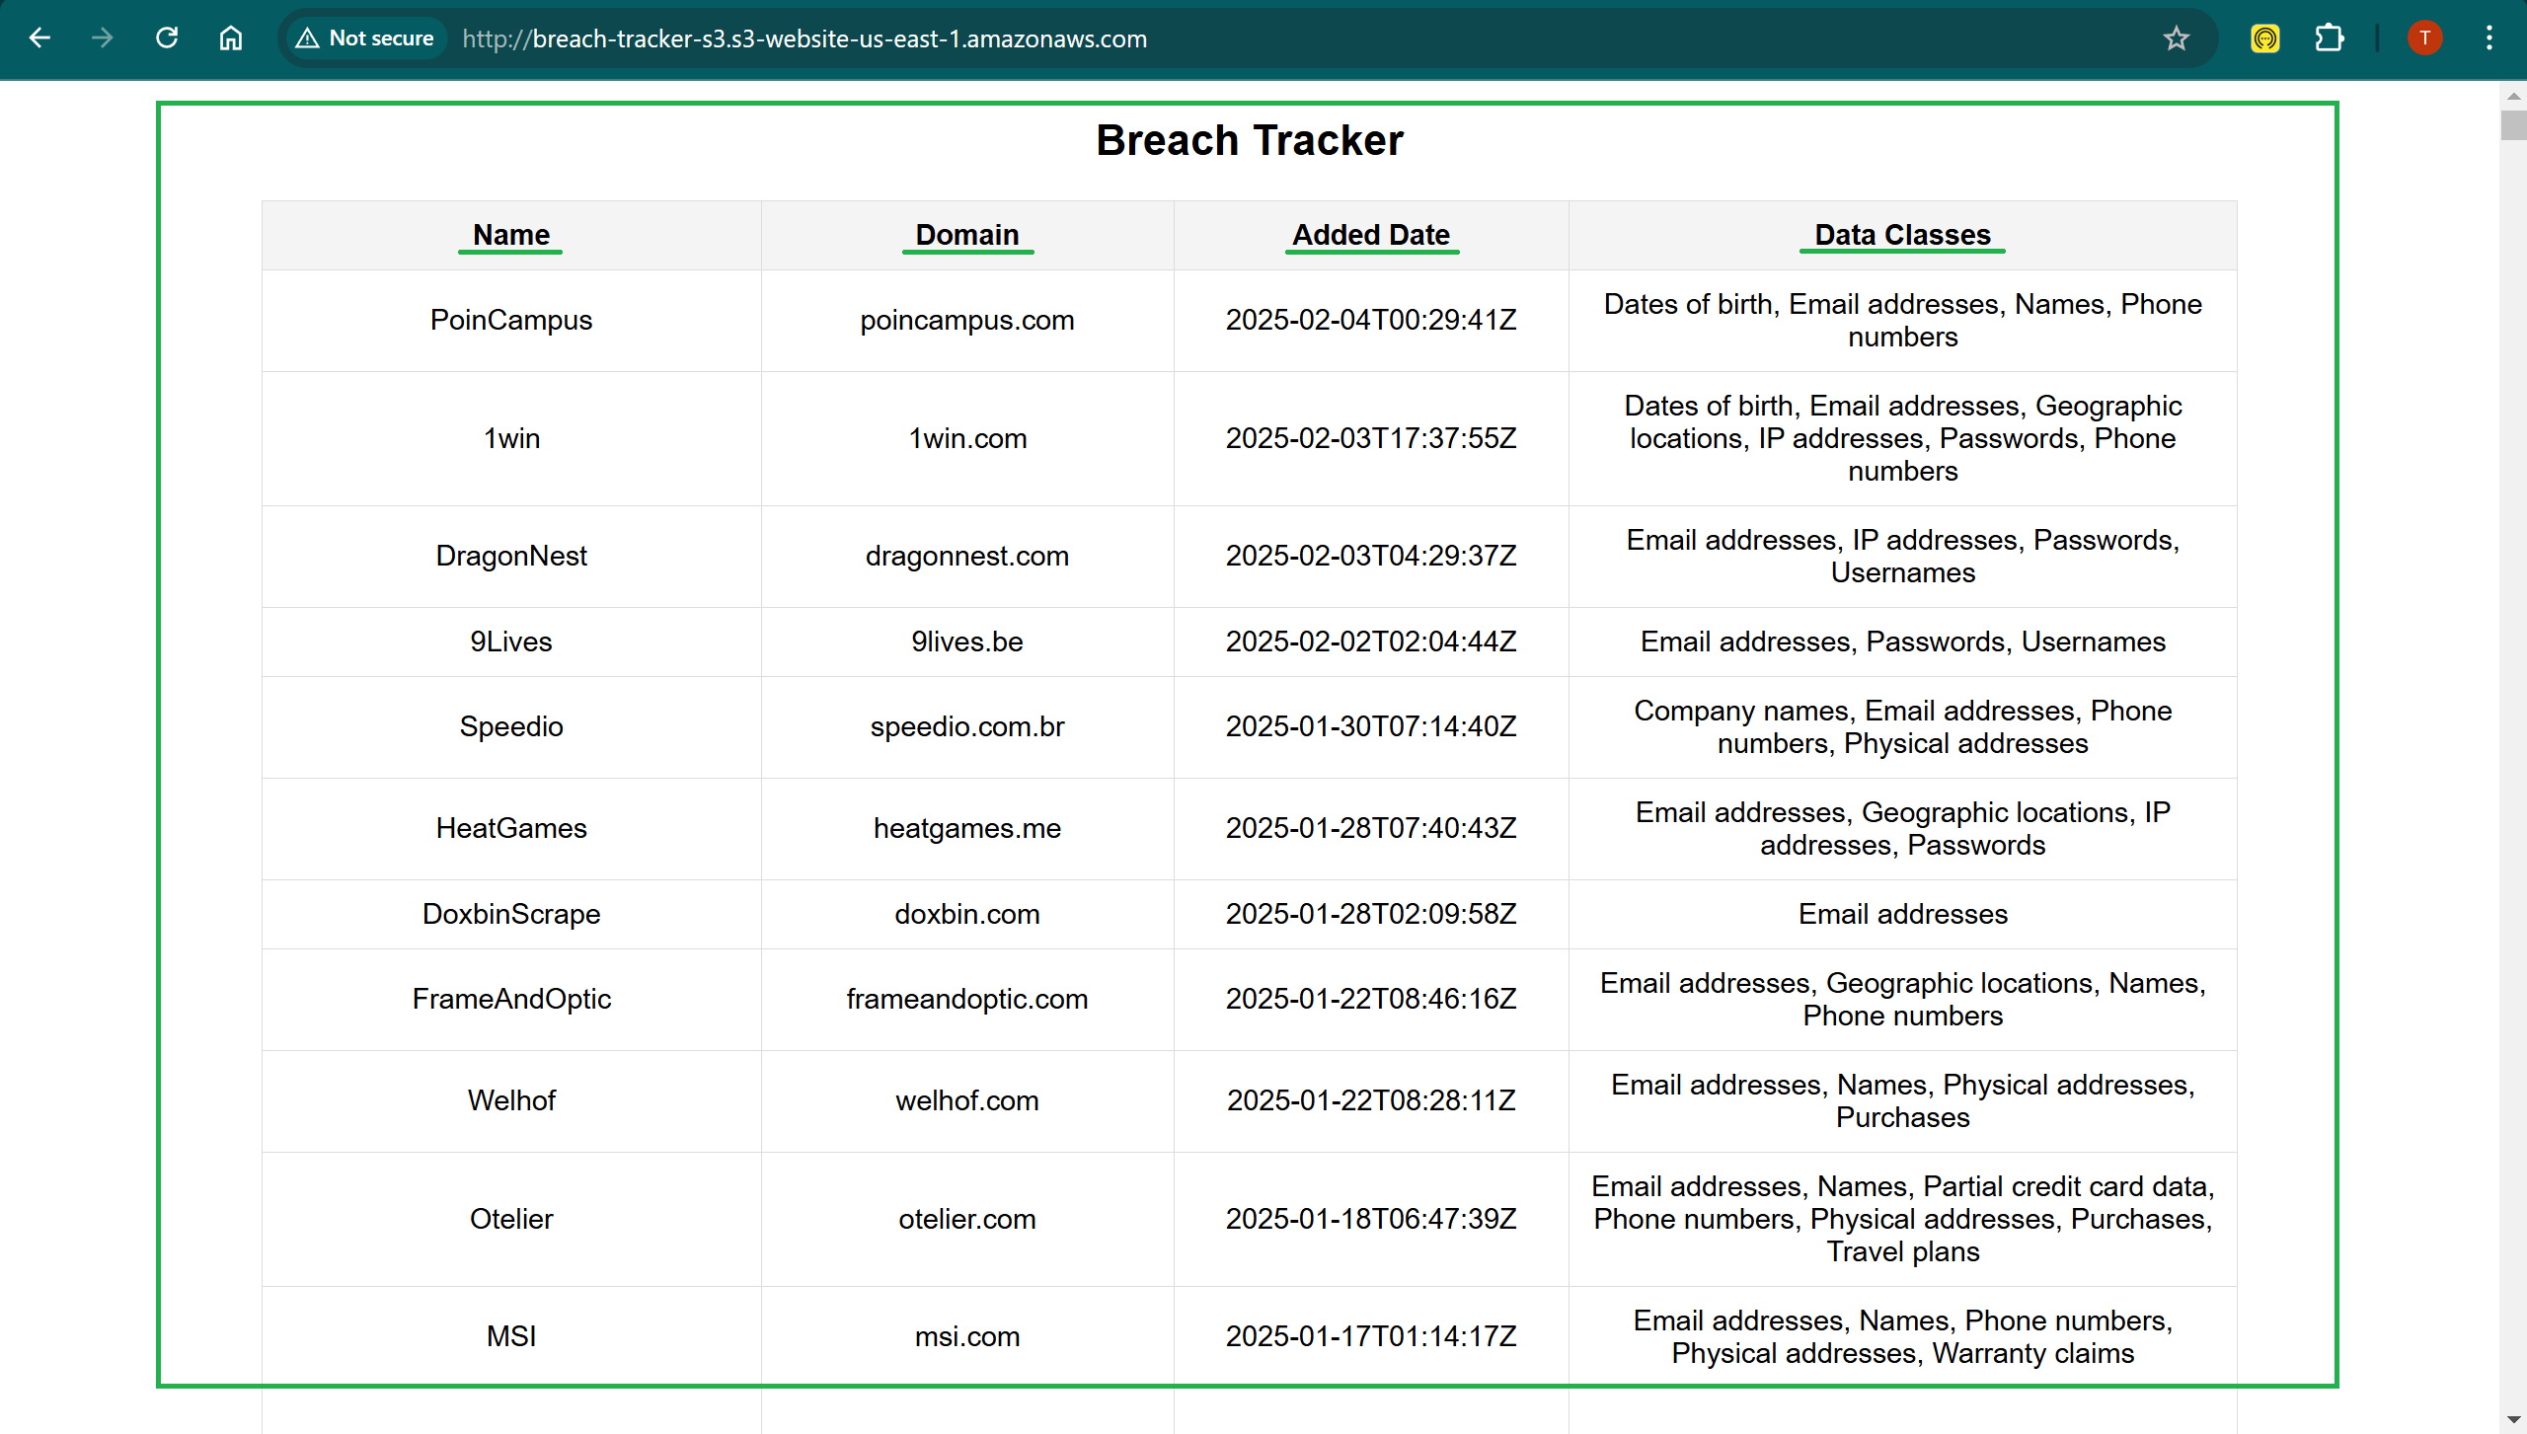Image resolution: width=2527 pixels, height=1434 pixels.
Task: Select the msi.com domain cell
Action: point(967,1336)
